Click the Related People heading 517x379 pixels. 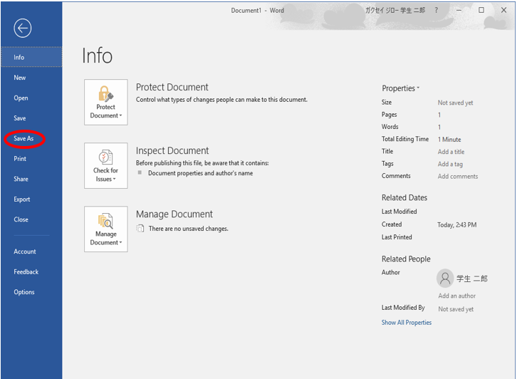pyautogui.click(x=406, y=259)
